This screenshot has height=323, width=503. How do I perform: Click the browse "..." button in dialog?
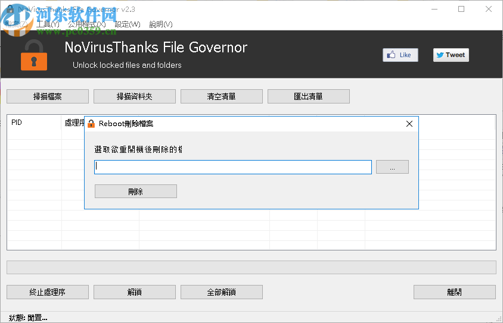coord(392,167)
